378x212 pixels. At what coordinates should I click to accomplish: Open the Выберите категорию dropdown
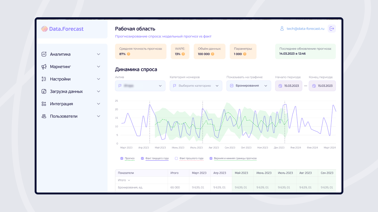tap(196, 86)
